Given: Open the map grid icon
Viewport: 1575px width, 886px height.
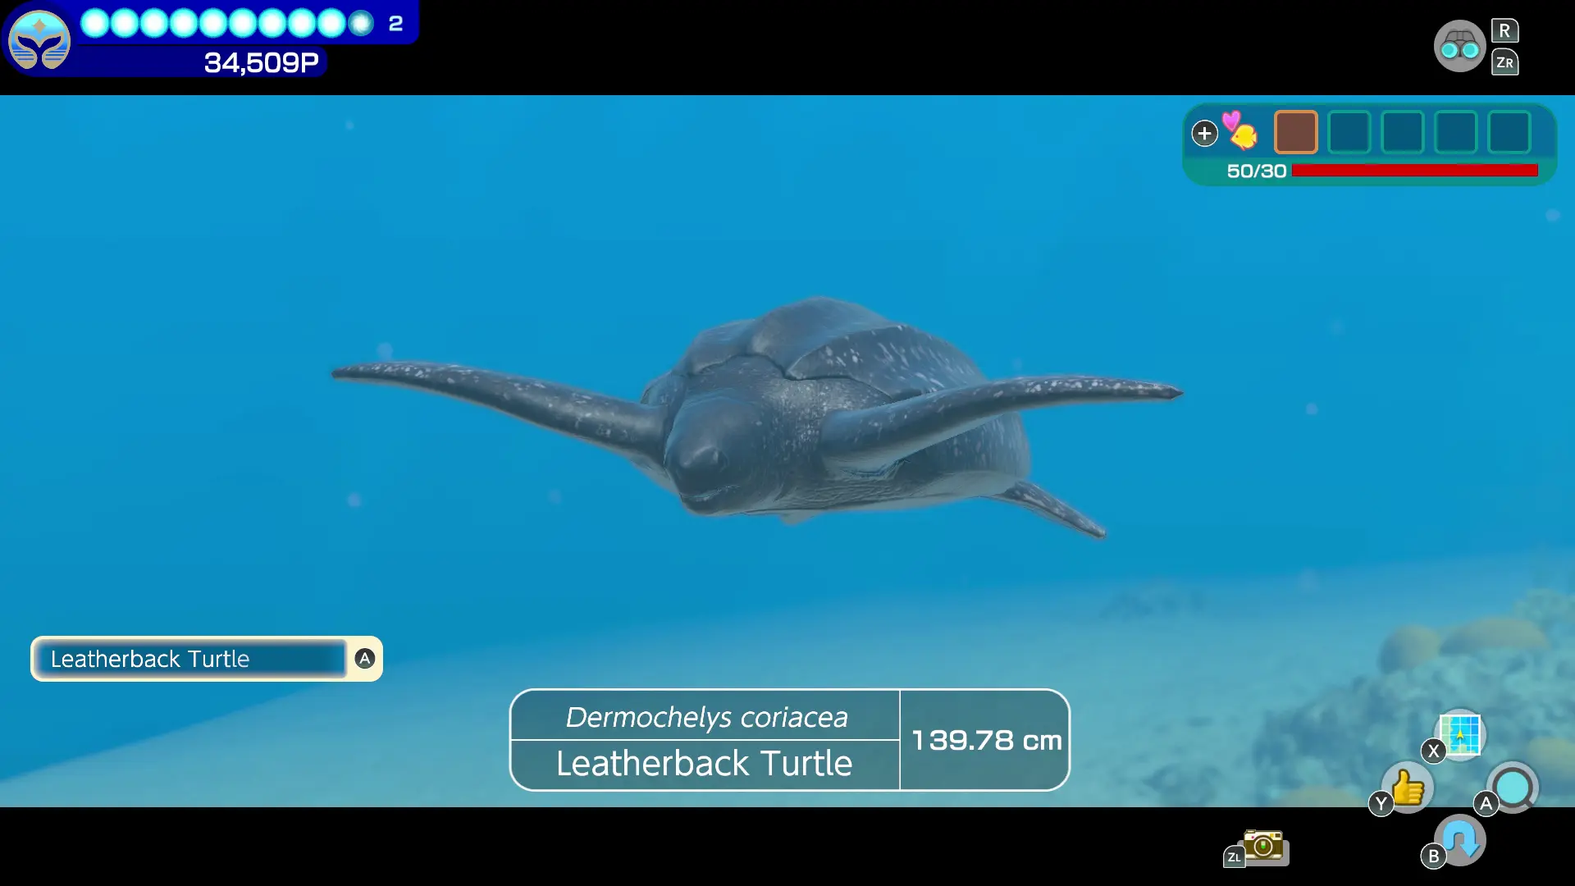Looking at the screenshot, I should coord(1461,733).
